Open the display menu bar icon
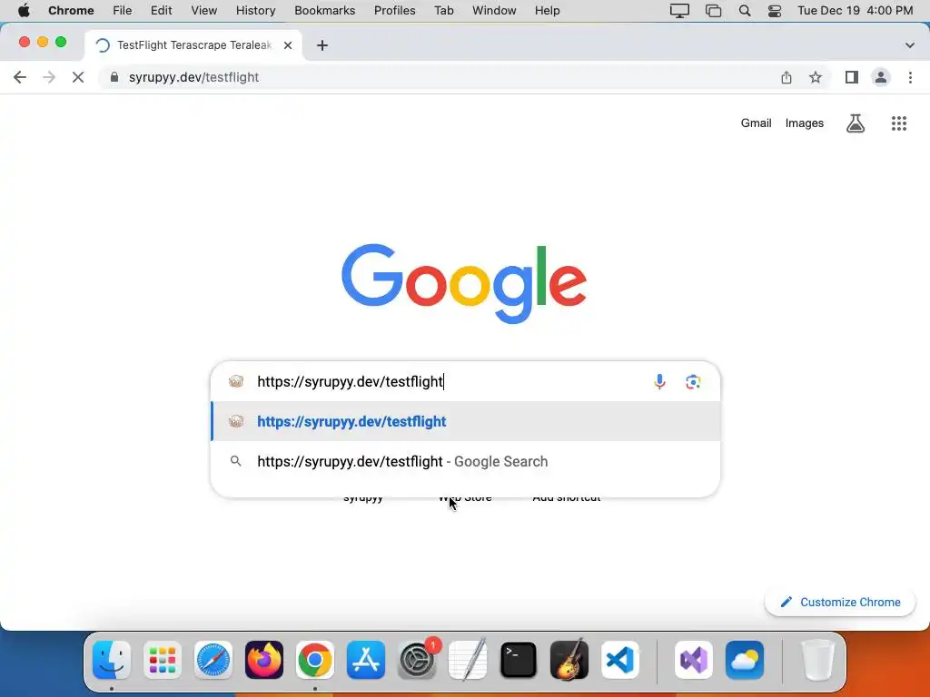This screenshot has height=697, width=930. click(x=679, y=11)
